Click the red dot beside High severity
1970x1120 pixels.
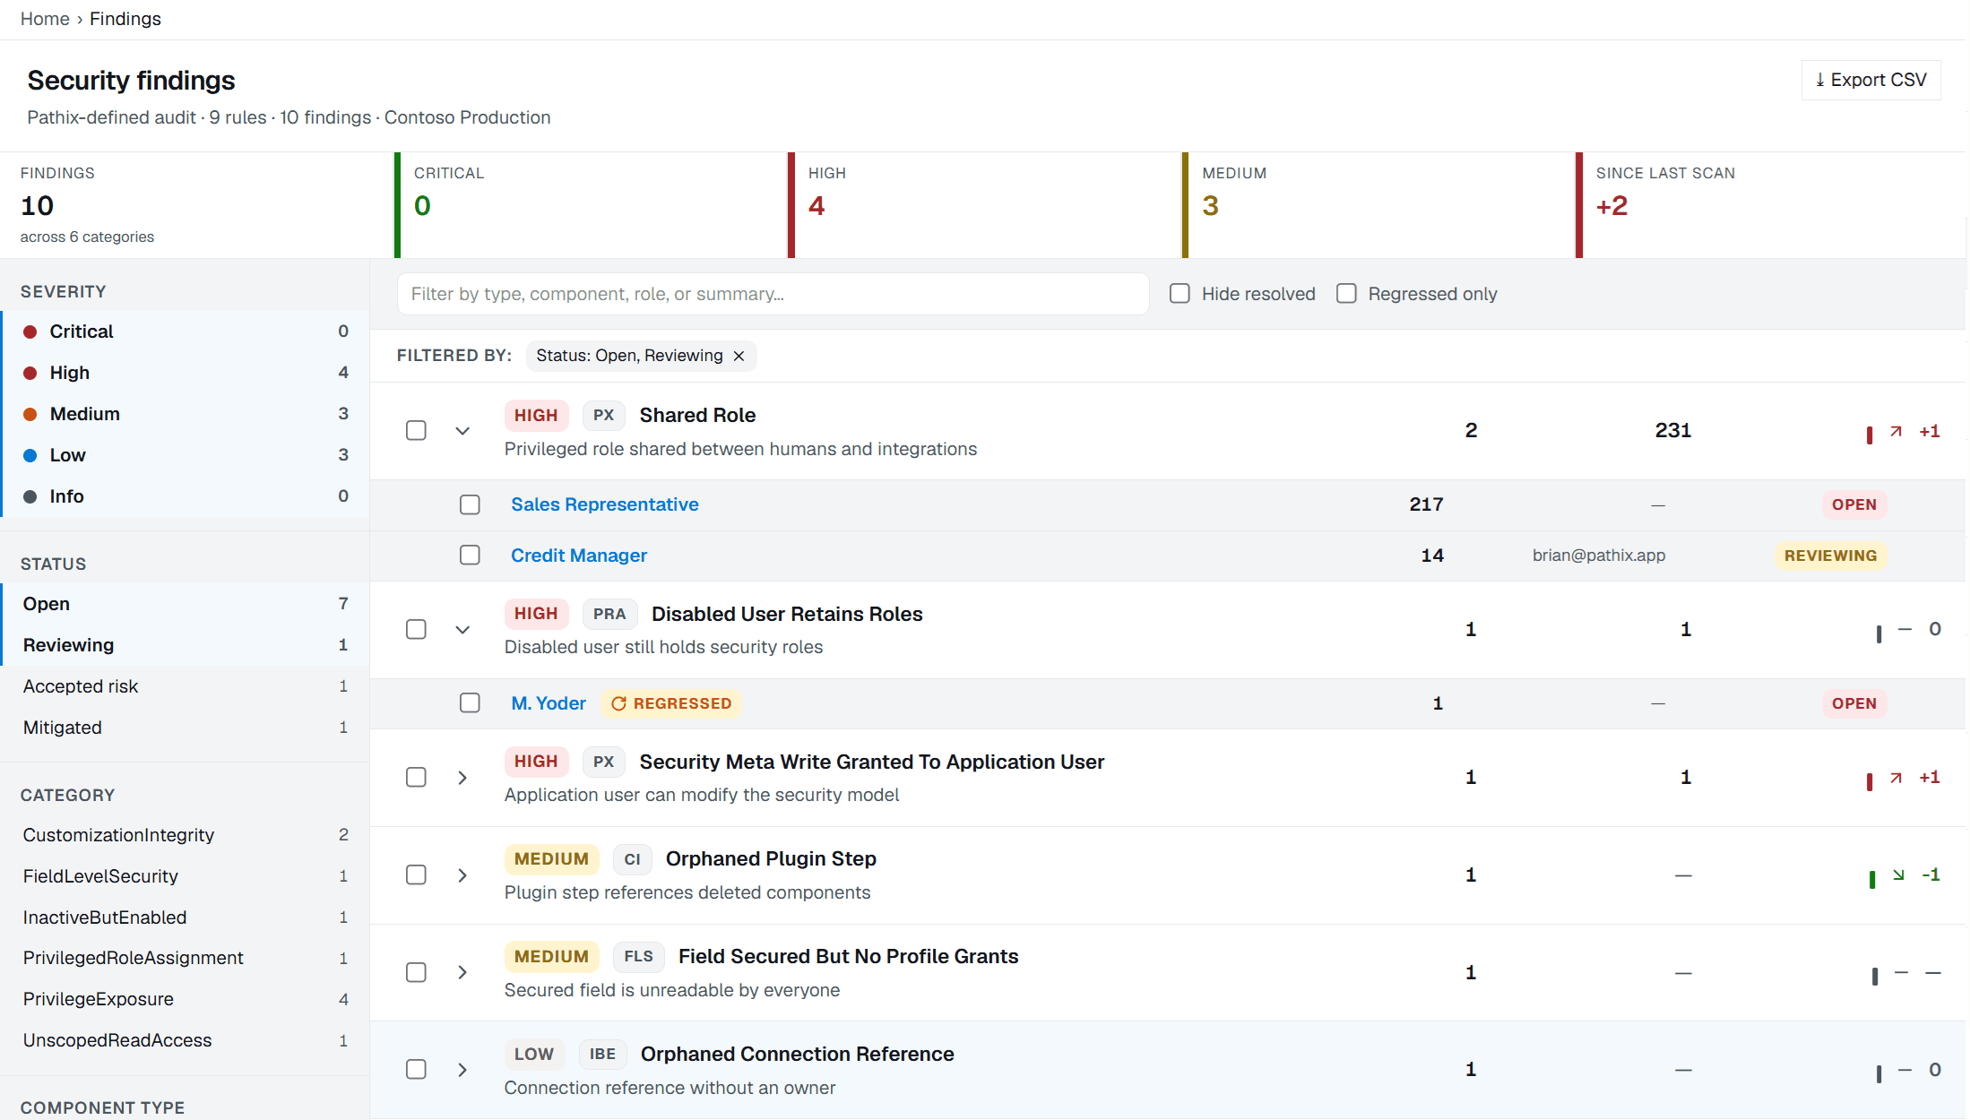(x=30, y=373)
